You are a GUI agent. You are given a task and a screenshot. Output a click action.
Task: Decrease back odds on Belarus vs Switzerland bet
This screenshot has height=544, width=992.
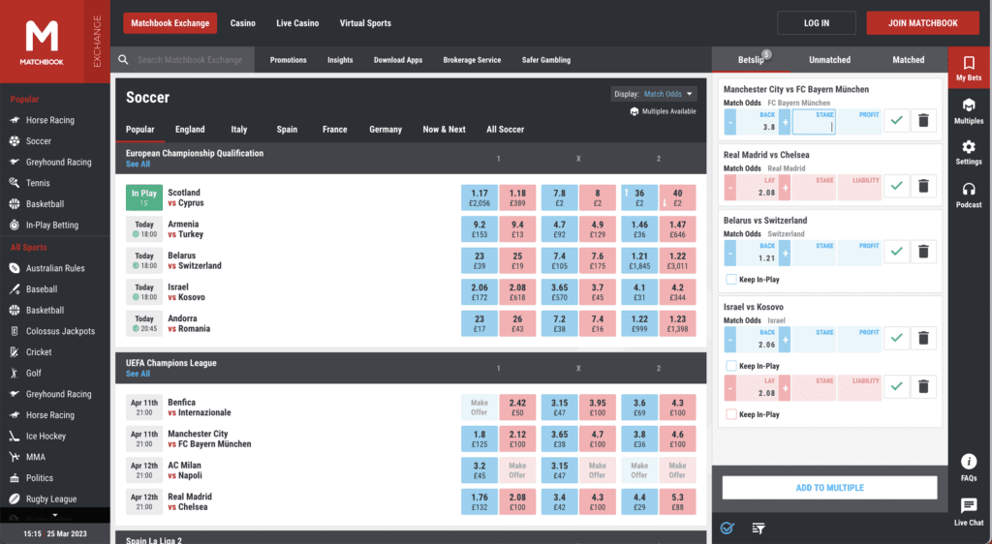[729, 253]
